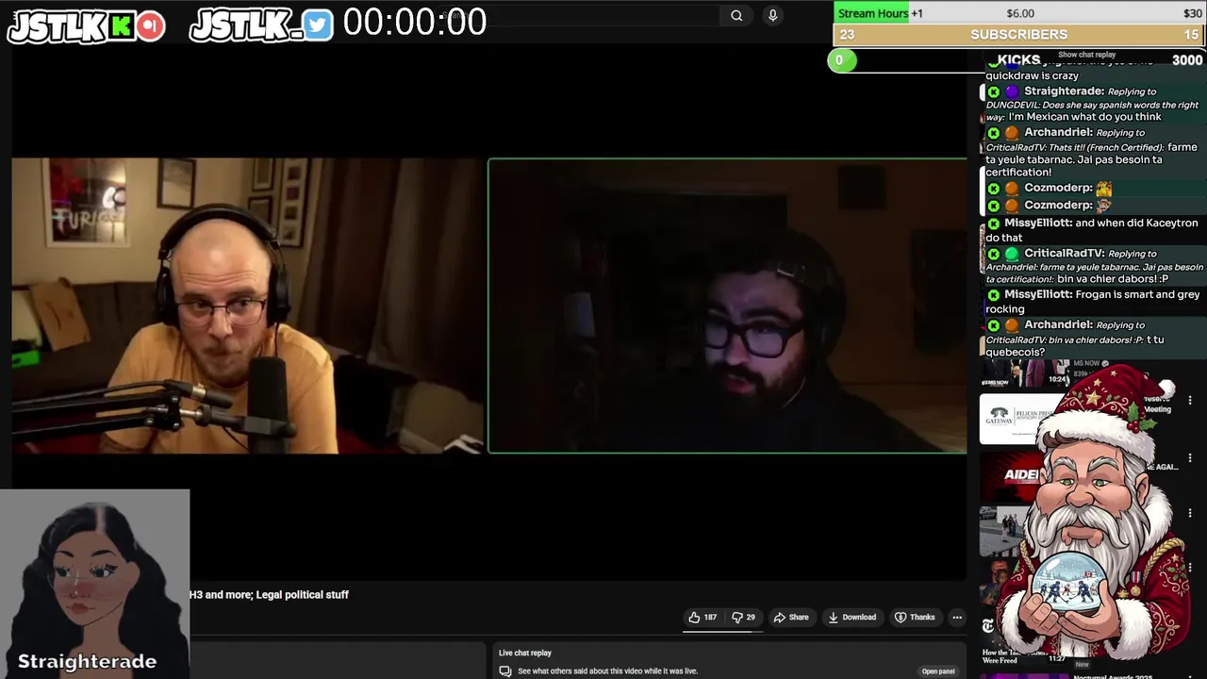Click the 3000 Kicks goal number
The height and width of the screenshot is (679, 1207).
pos(1187,60)
